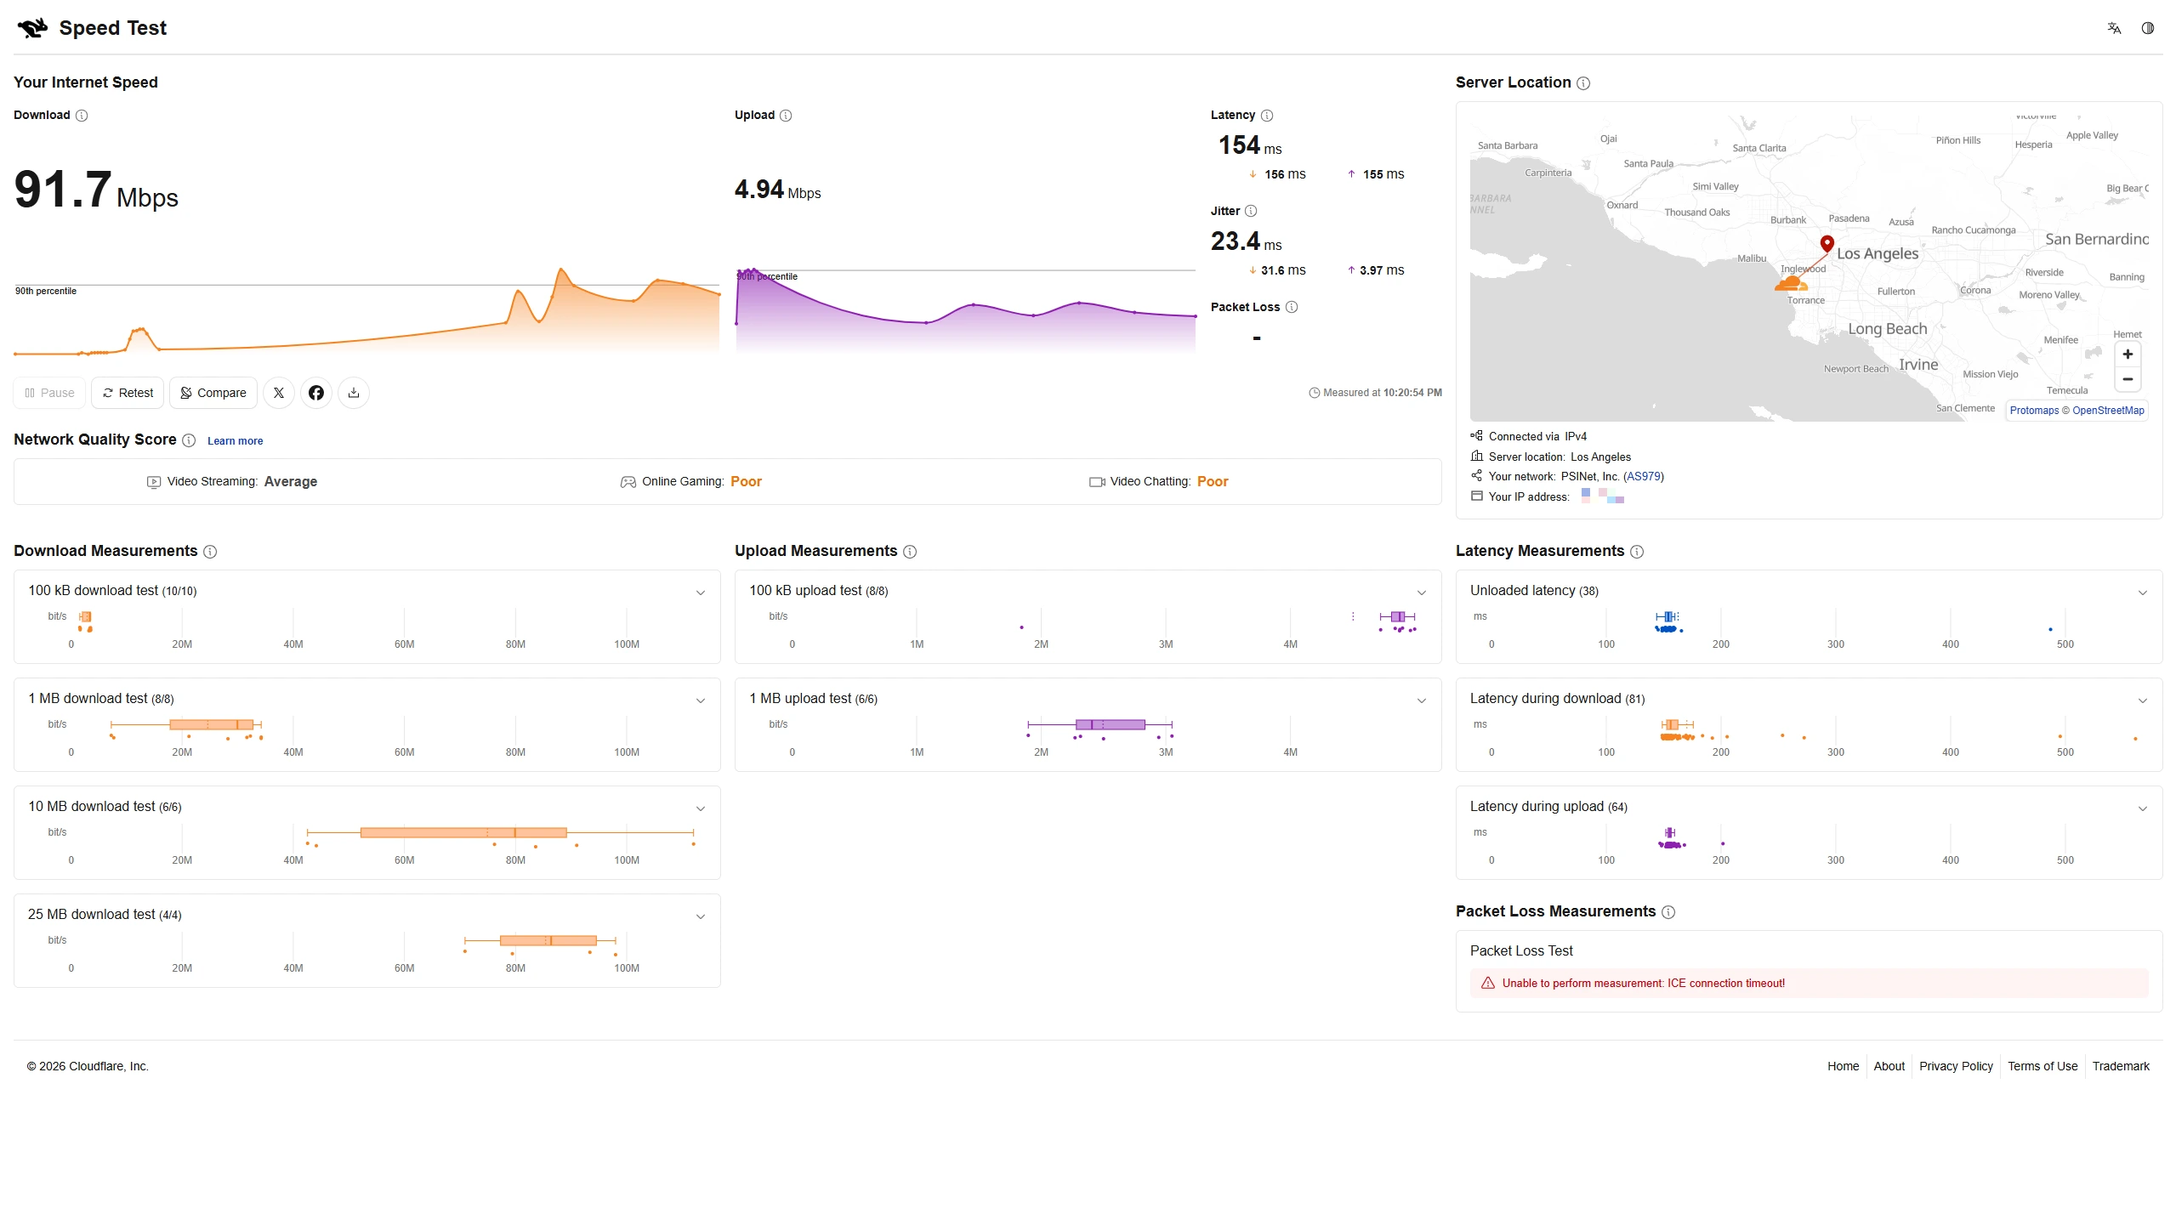Show Server Location info icon
Viewport: 2176px width, 1214px height.
point(1583,83)
